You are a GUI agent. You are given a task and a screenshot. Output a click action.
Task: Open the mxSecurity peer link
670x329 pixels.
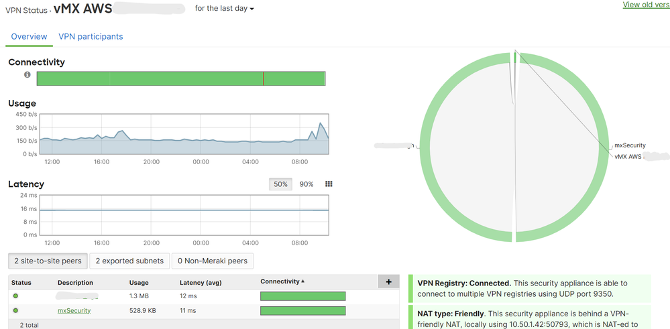(74, 310)
